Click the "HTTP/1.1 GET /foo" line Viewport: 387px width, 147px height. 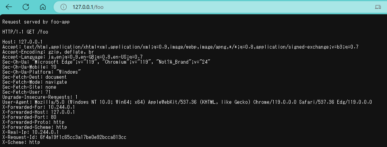click(25, 32)
